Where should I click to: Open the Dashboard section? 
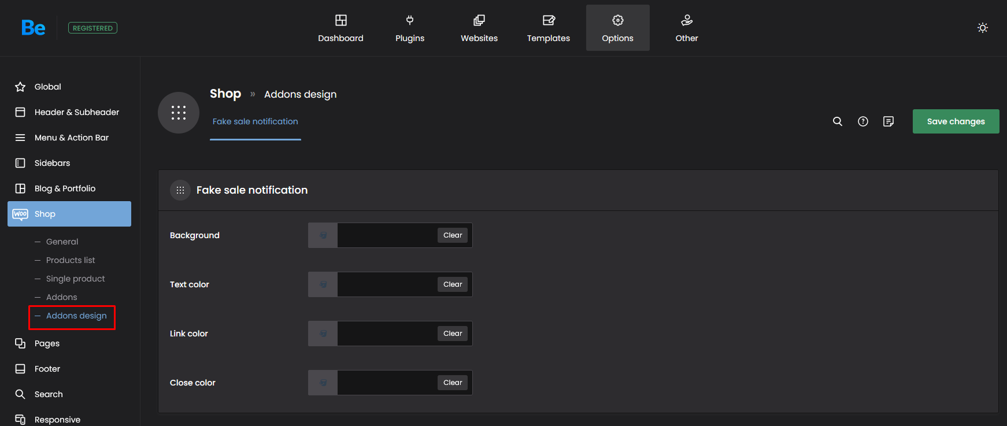340,28
